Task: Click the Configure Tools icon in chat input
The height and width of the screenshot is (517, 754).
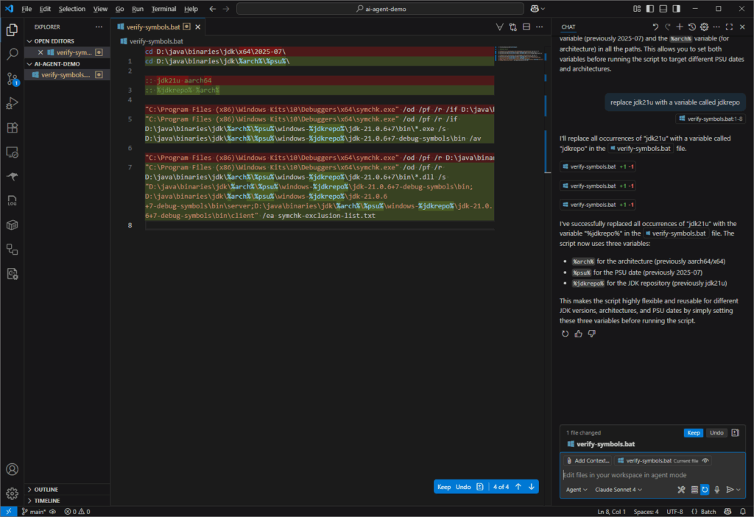Action: 681,490
